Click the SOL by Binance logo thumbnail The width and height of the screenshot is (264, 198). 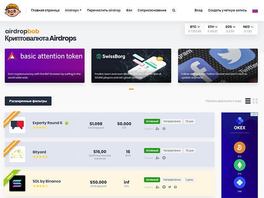point(17,184)
